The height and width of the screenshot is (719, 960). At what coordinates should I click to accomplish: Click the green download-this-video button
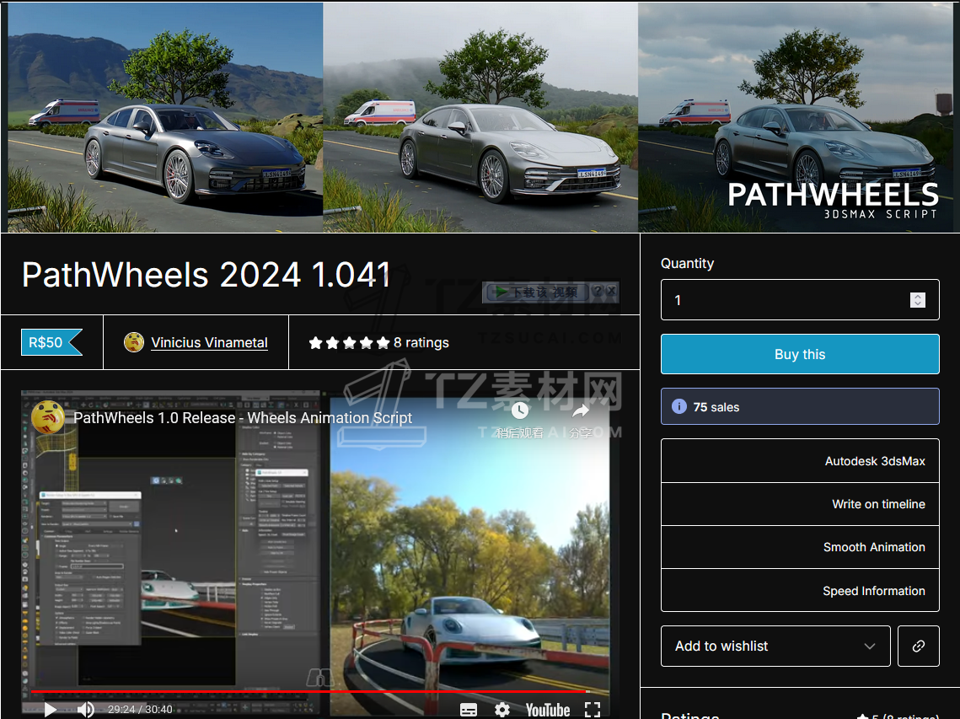tap(536, 292)
